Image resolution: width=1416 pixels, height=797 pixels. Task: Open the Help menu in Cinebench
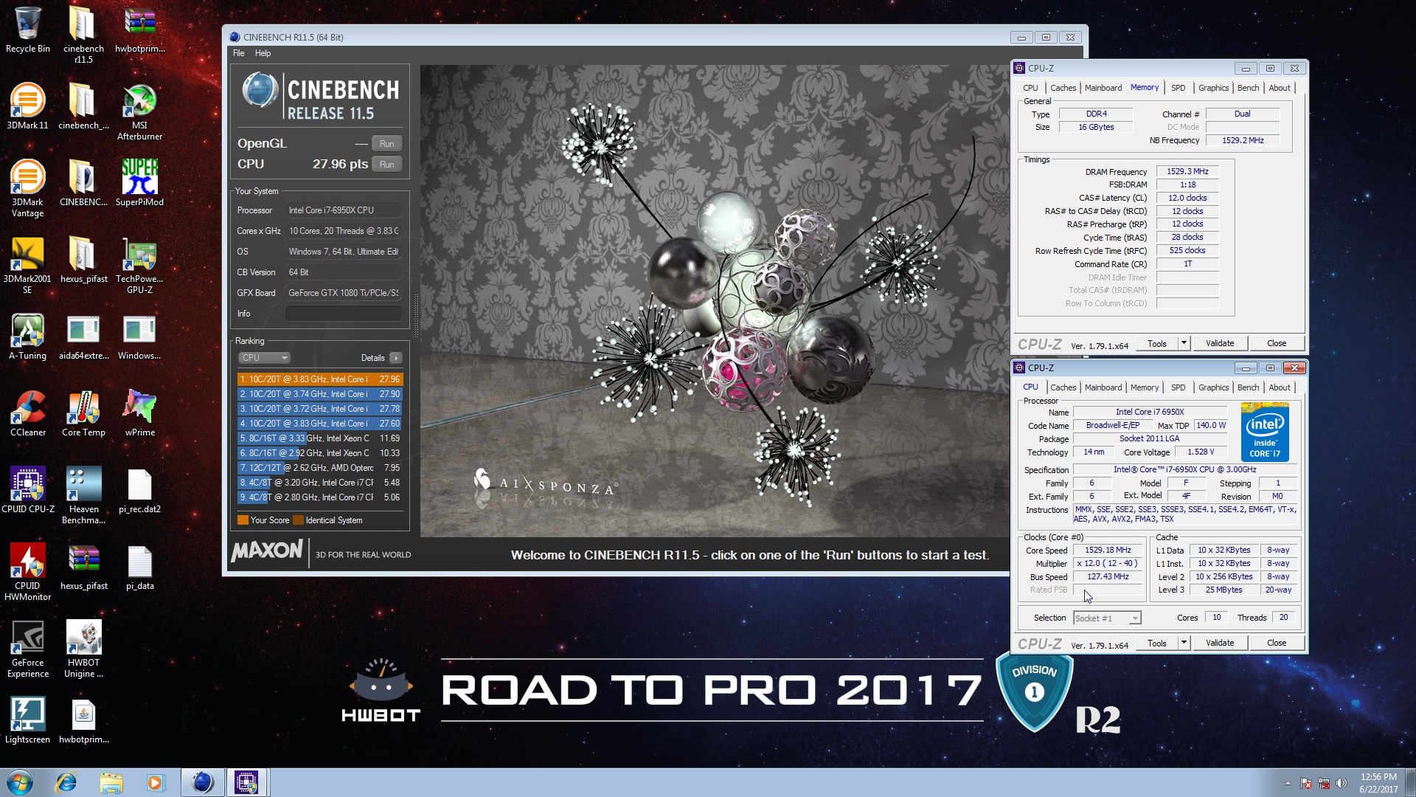coord(263,53)
